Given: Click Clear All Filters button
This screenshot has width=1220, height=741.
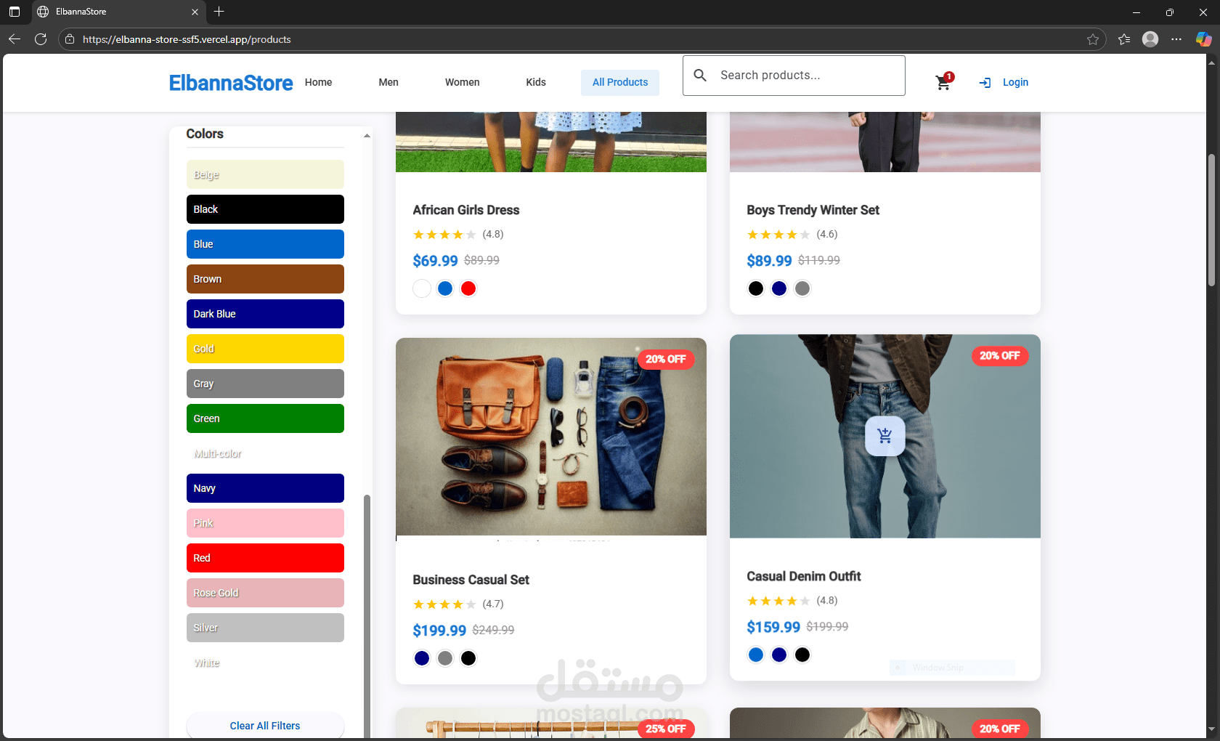Looking at the screenshot, I should [x=265, y=726].
